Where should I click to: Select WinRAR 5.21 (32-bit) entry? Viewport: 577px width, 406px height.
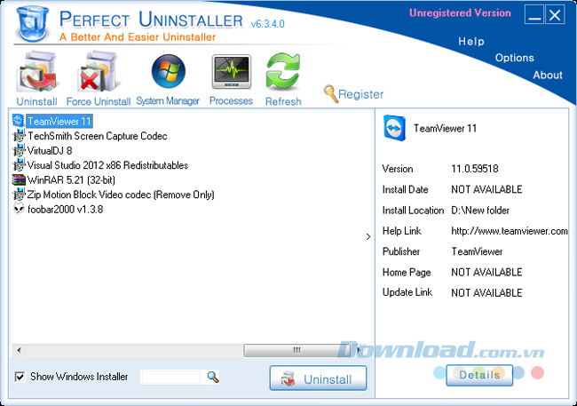tap(71, 180)
